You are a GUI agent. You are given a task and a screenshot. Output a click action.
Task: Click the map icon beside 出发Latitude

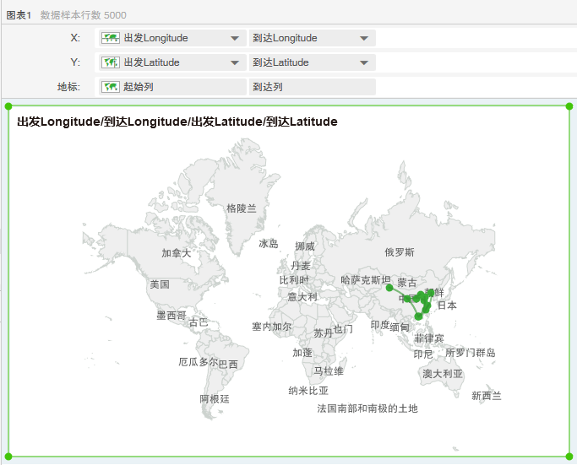[x=111, y=62]
